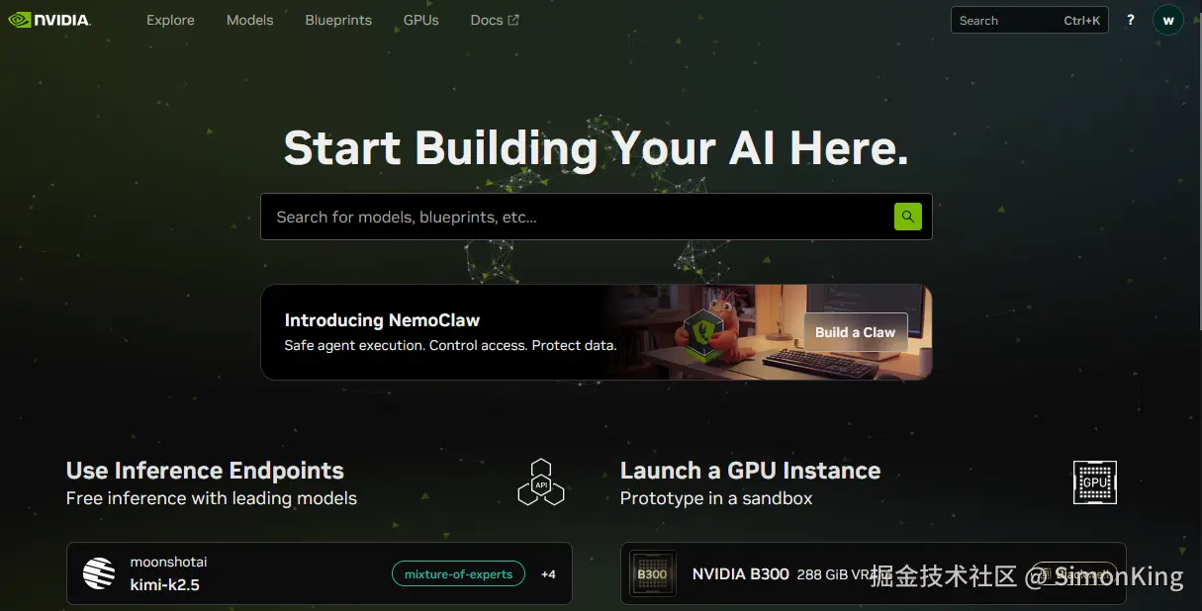This screenshot has width=1202, height=611.
Task: Click the Build a Claw button
Action: point(855,332)
